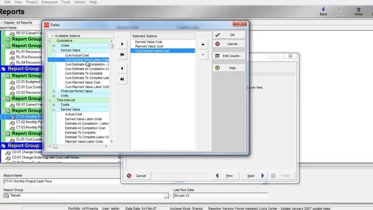Collapse the Cumulative group
The width and height of the screenshot is (373, 210).
pos(50,41)
